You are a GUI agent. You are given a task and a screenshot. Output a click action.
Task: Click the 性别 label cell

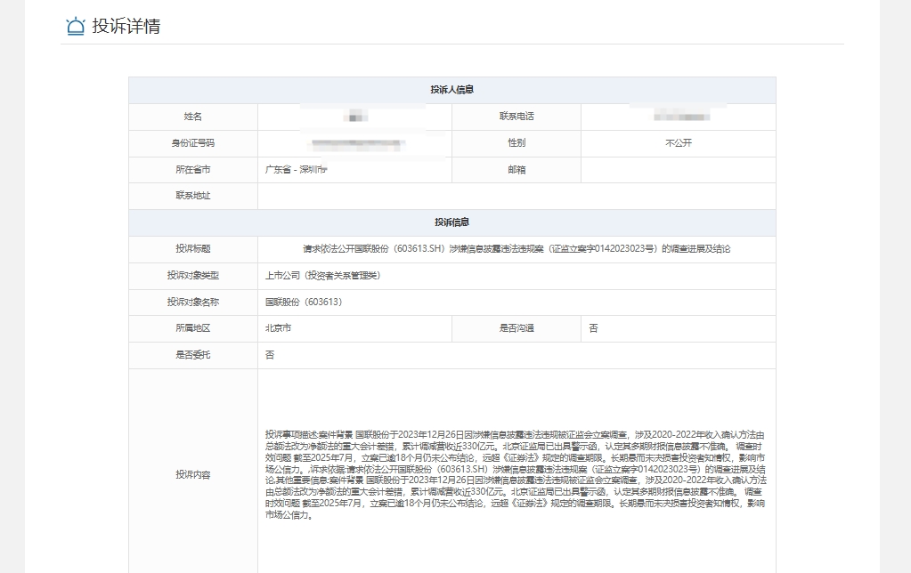coord(517,143)
